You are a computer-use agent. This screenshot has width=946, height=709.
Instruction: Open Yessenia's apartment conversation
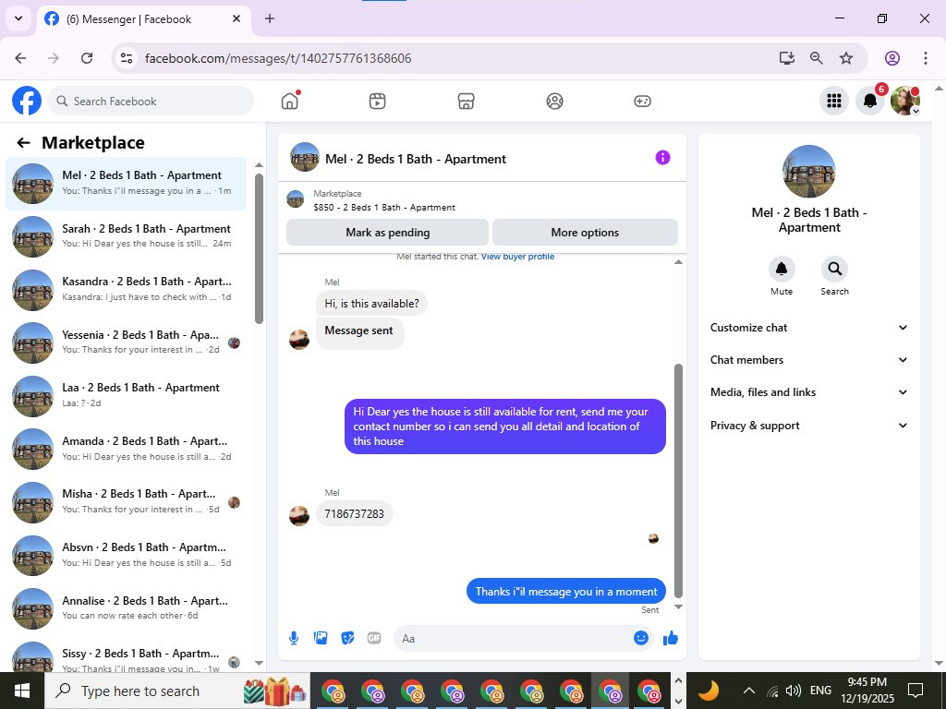[126, 342]
